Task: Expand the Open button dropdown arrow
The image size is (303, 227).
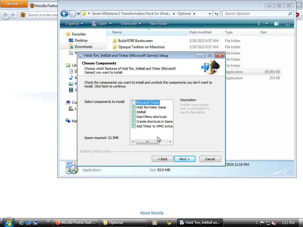Action: pos(111,24)
